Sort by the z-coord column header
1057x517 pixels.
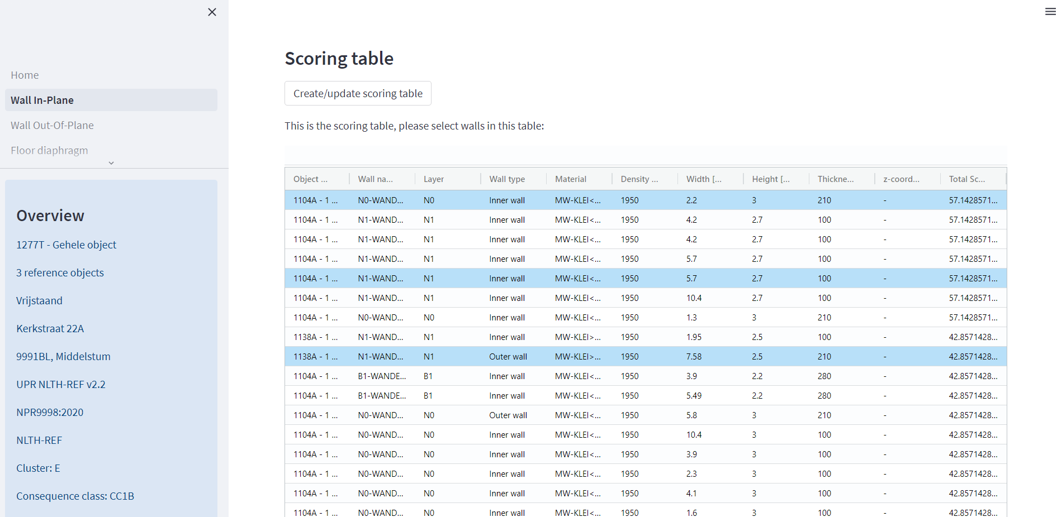pyautogui.click(x=908, y=179)
